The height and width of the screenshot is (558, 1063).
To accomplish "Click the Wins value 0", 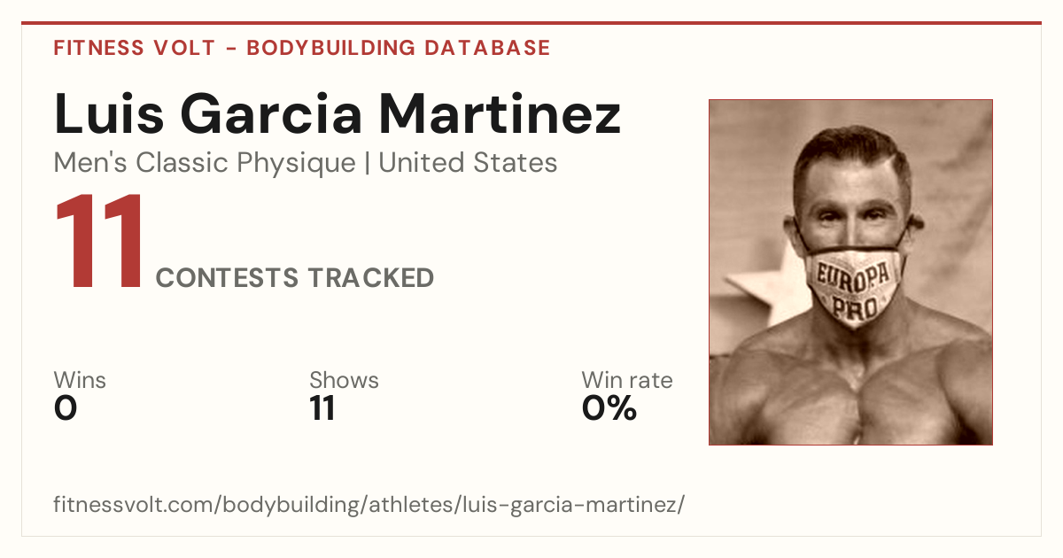I will (x=66, y=409).
